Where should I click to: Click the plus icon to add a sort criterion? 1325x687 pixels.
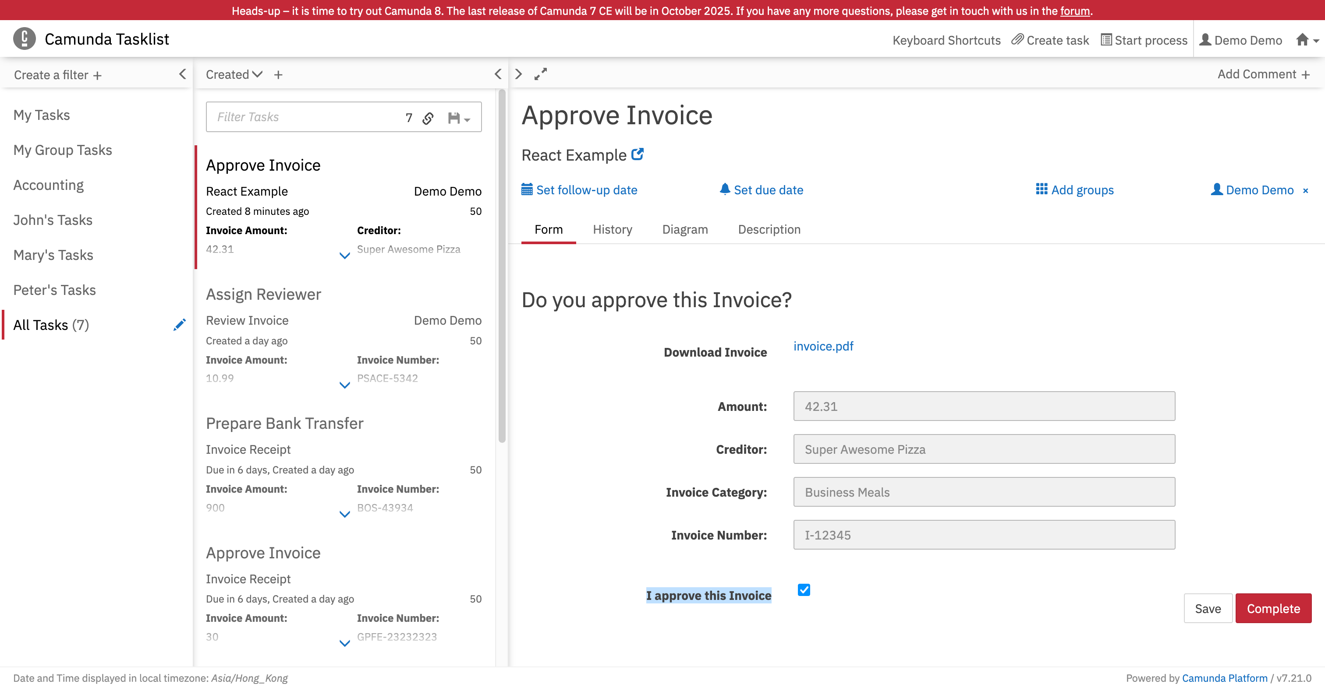(x=278, y=75)
